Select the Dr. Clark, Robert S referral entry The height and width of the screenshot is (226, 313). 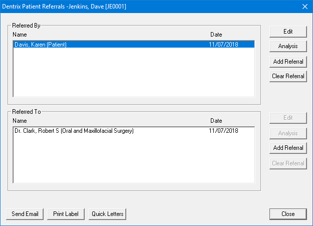[74, 131]
